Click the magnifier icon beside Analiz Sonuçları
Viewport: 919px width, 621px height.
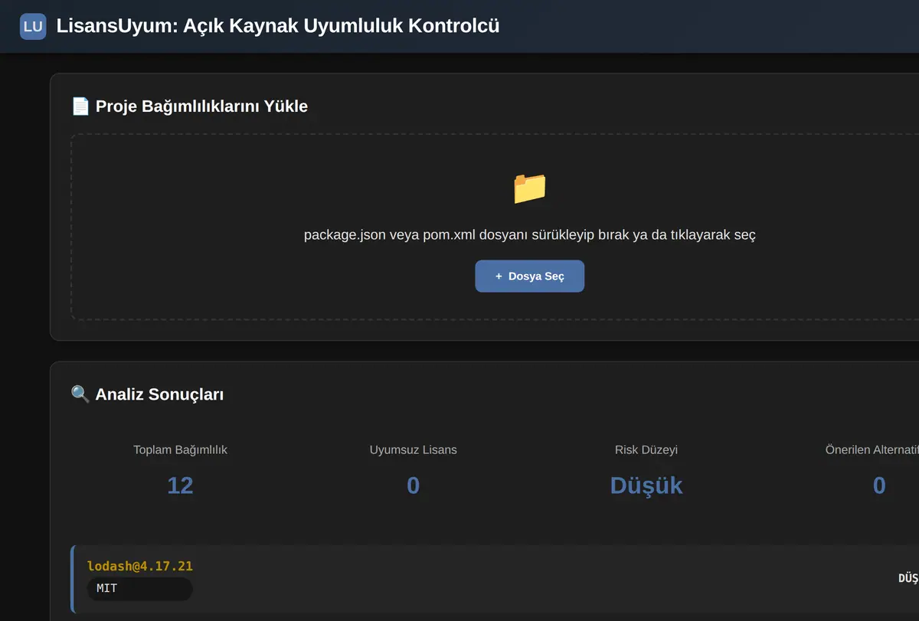(x=80, y=394)
